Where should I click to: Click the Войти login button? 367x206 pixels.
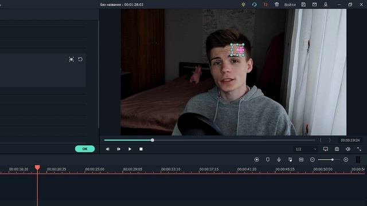[x=290, y=5]
